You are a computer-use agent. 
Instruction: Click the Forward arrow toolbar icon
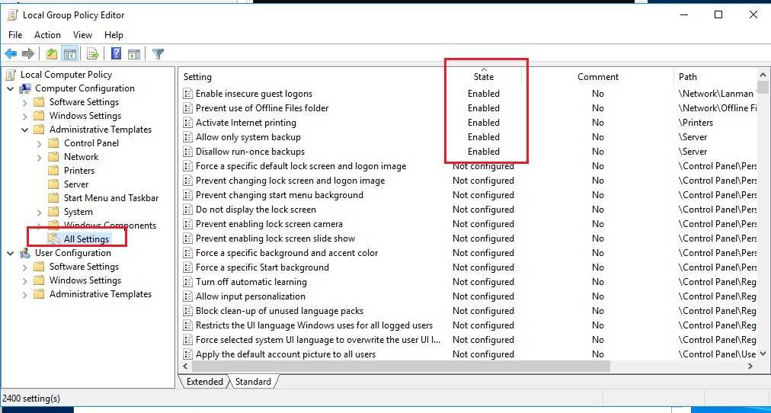(28, 53)
